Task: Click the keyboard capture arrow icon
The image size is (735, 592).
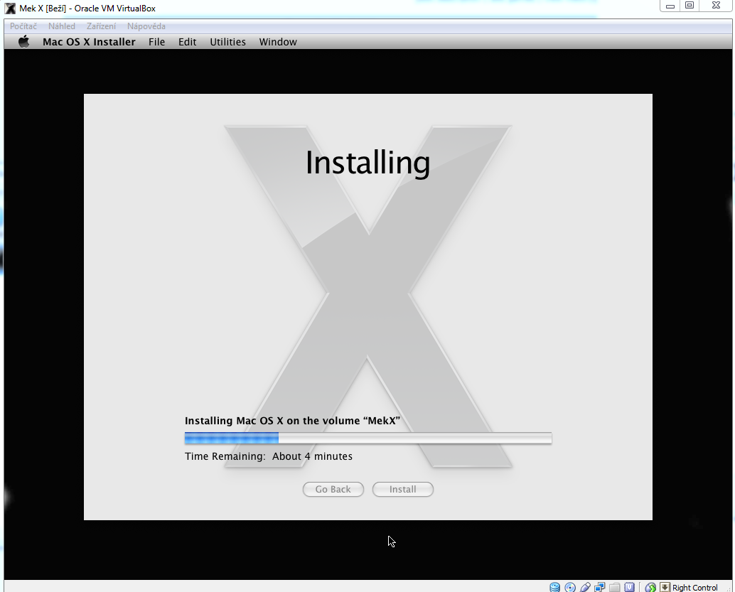Action: (665, 587)
